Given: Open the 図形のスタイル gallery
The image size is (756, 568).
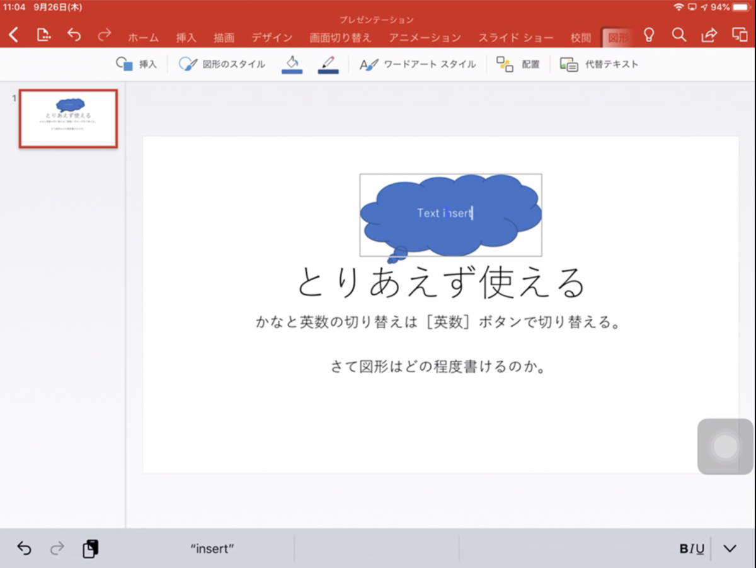Looking at the screenshot, I should [221, 64].
